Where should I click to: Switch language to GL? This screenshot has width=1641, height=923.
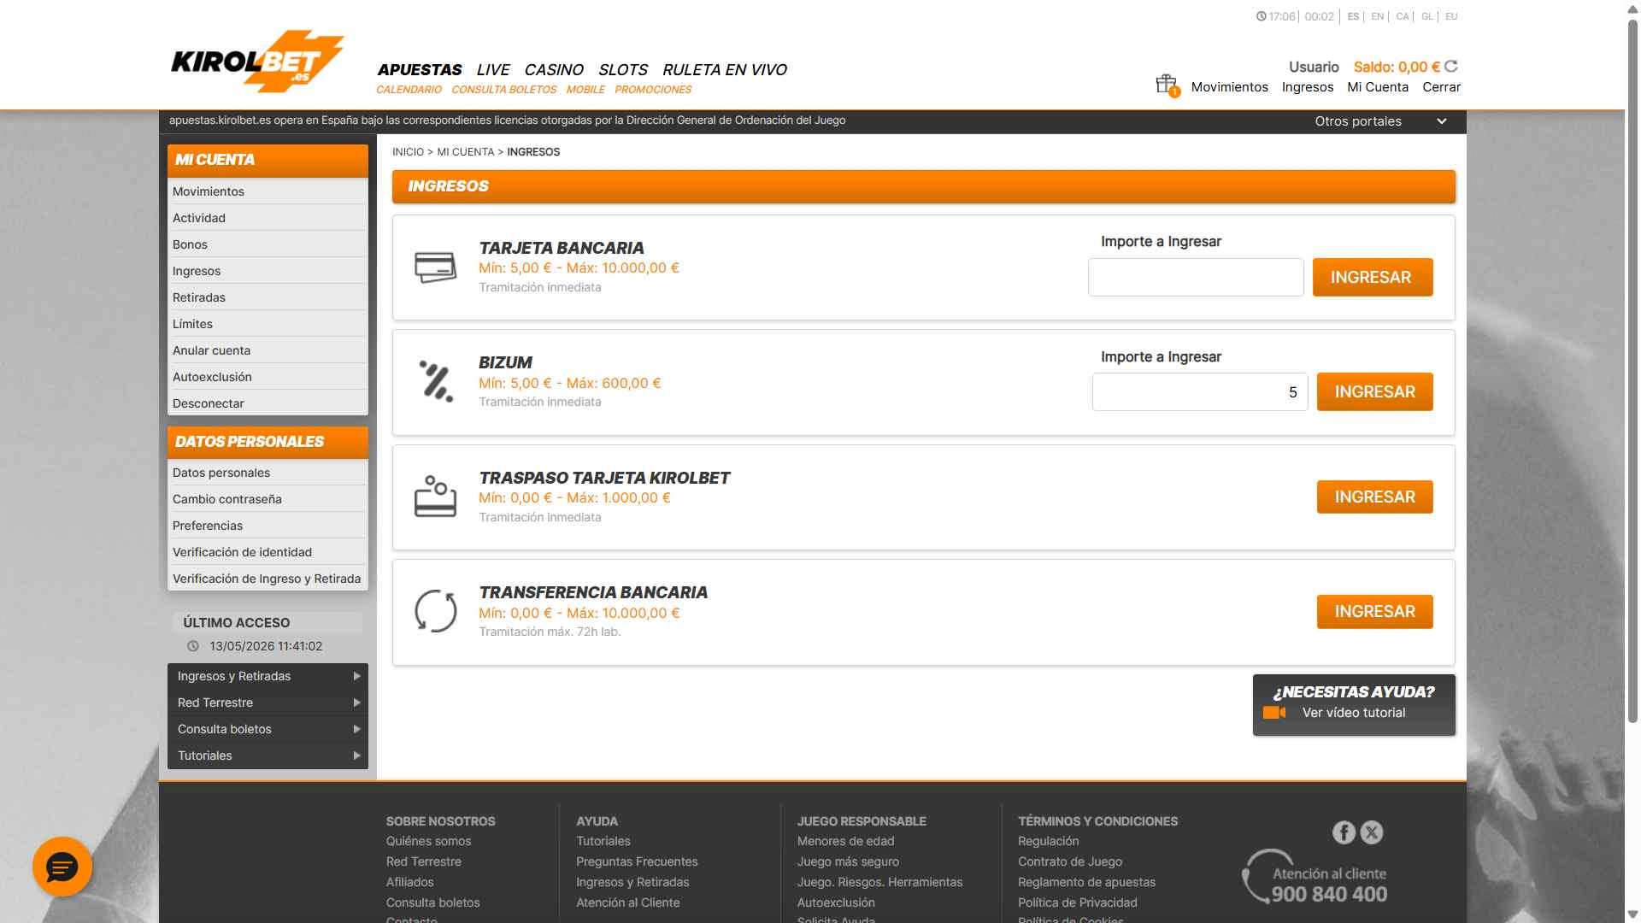pyautogui.click(x=1427, y=16)
